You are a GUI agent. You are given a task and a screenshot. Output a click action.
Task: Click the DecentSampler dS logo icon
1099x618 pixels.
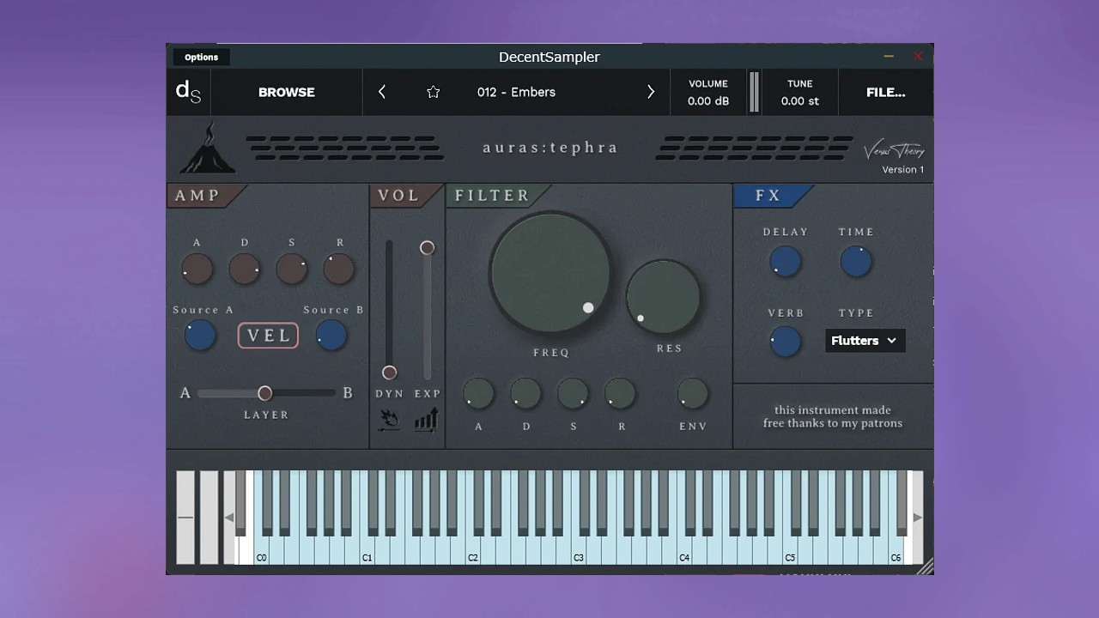(x=188, y=92)
